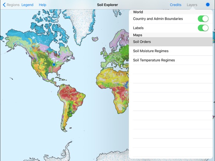
Task: Open the Legend panel
Action: [27, 5]
